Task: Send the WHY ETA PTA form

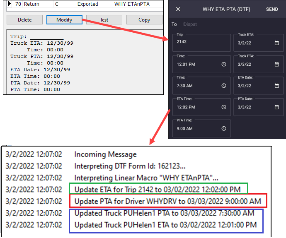Action: point(272,9)
